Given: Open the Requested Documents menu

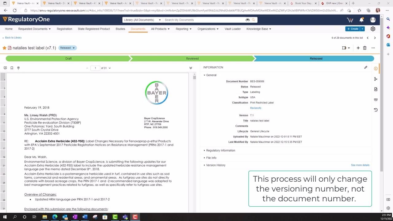Looking at the screenshot, I should tap(34, 29).
